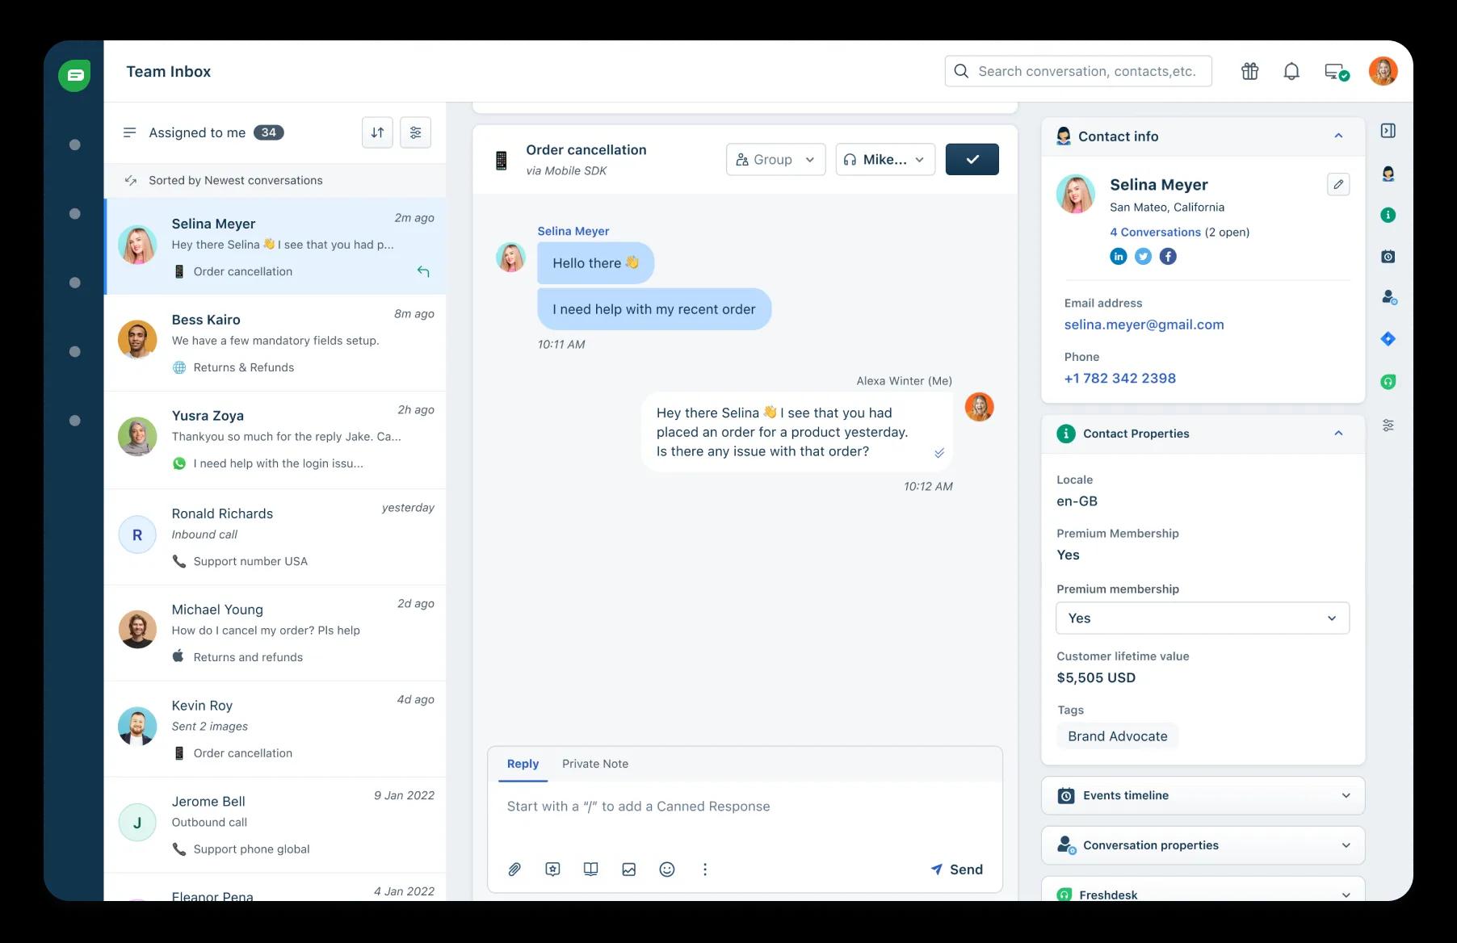The width and height of the screenshot is (1457, 943).
Task: Open Michael Young's conversation
Action: point(275,633)
